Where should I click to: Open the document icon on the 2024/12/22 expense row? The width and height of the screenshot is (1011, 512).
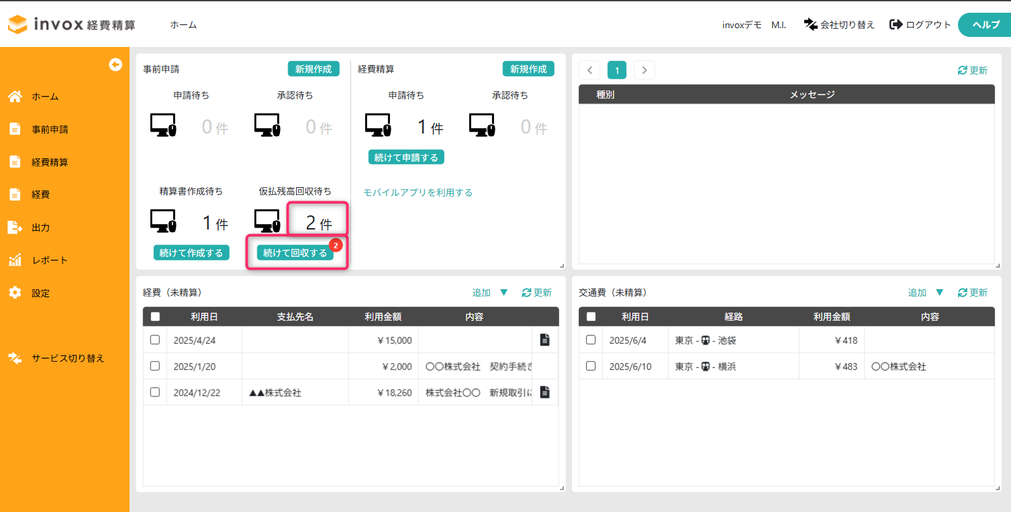click(x=544, y=393)
